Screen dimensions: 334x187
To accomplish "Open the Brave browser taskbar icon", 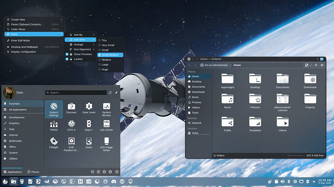I will click(x=130, y=182).
